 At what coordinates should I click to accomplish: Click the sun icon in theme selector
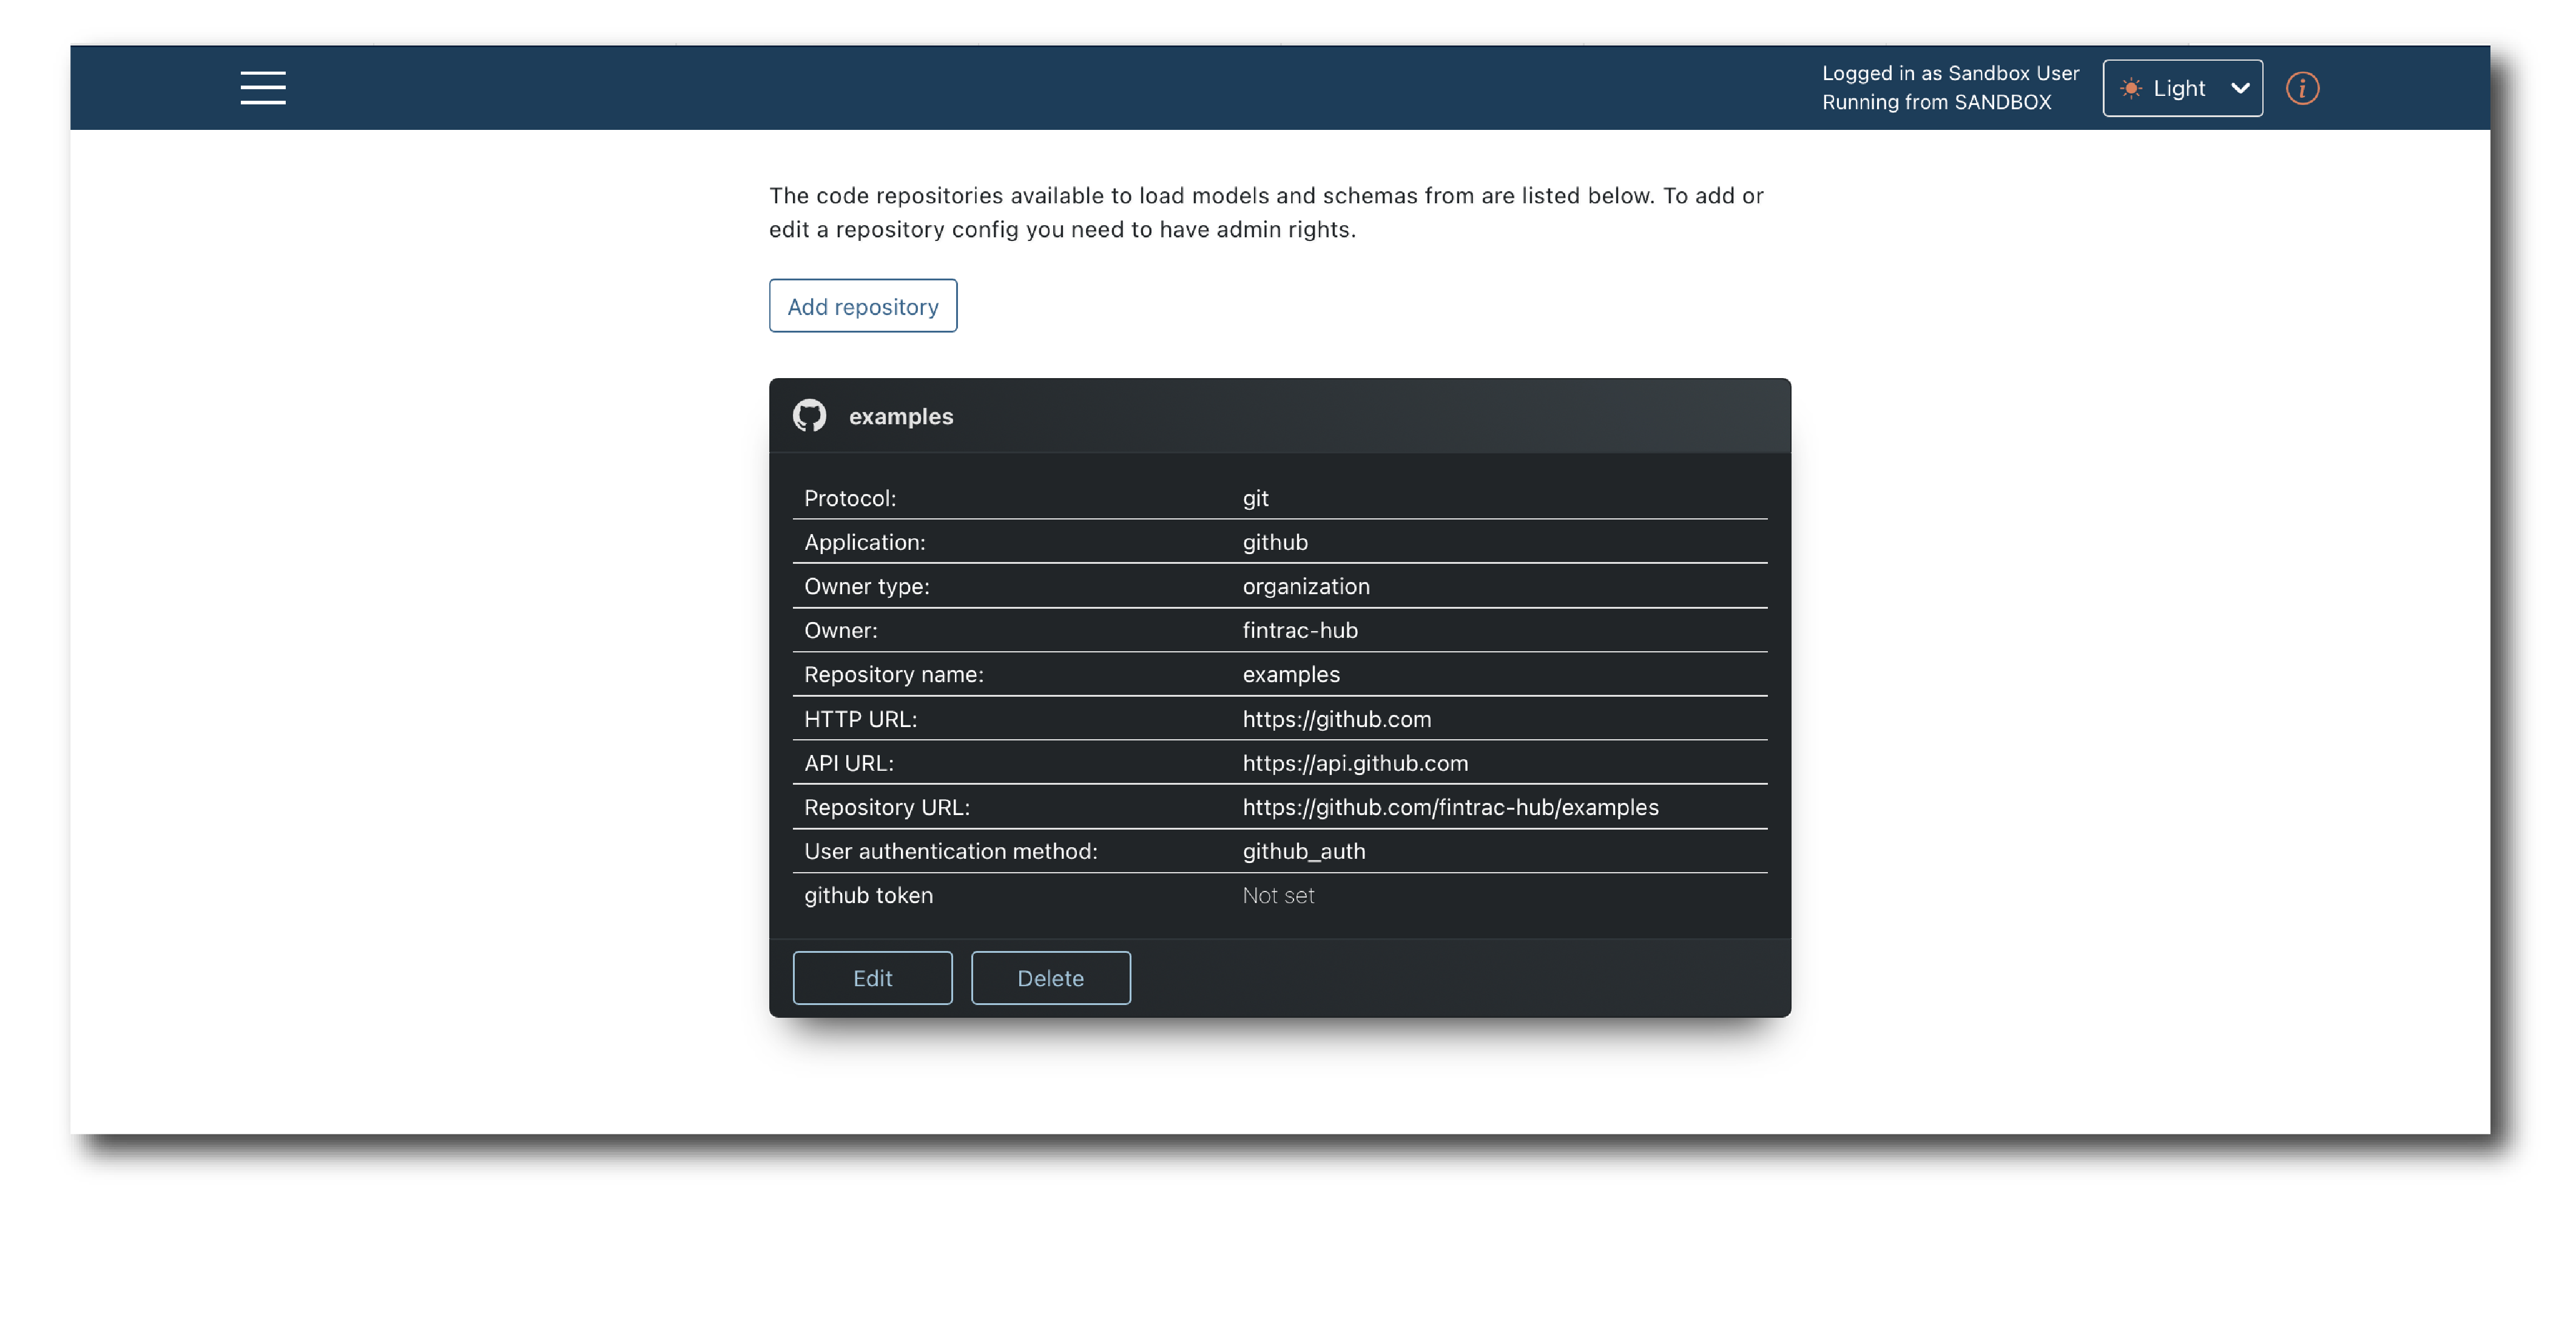(2130, 88)
